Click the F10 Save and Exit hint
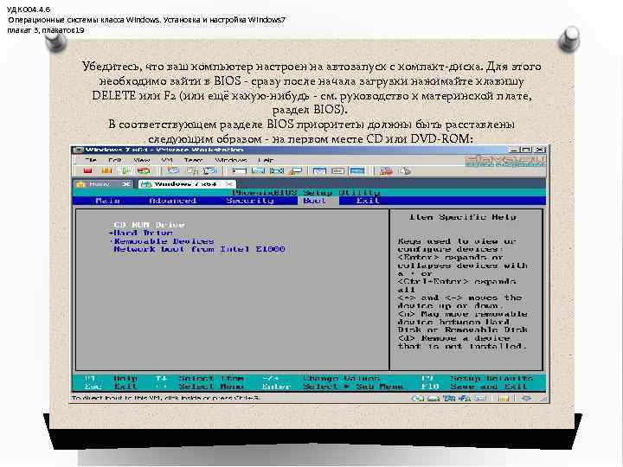The height and width of the screenshot is (467, 623). click(475, 387)
